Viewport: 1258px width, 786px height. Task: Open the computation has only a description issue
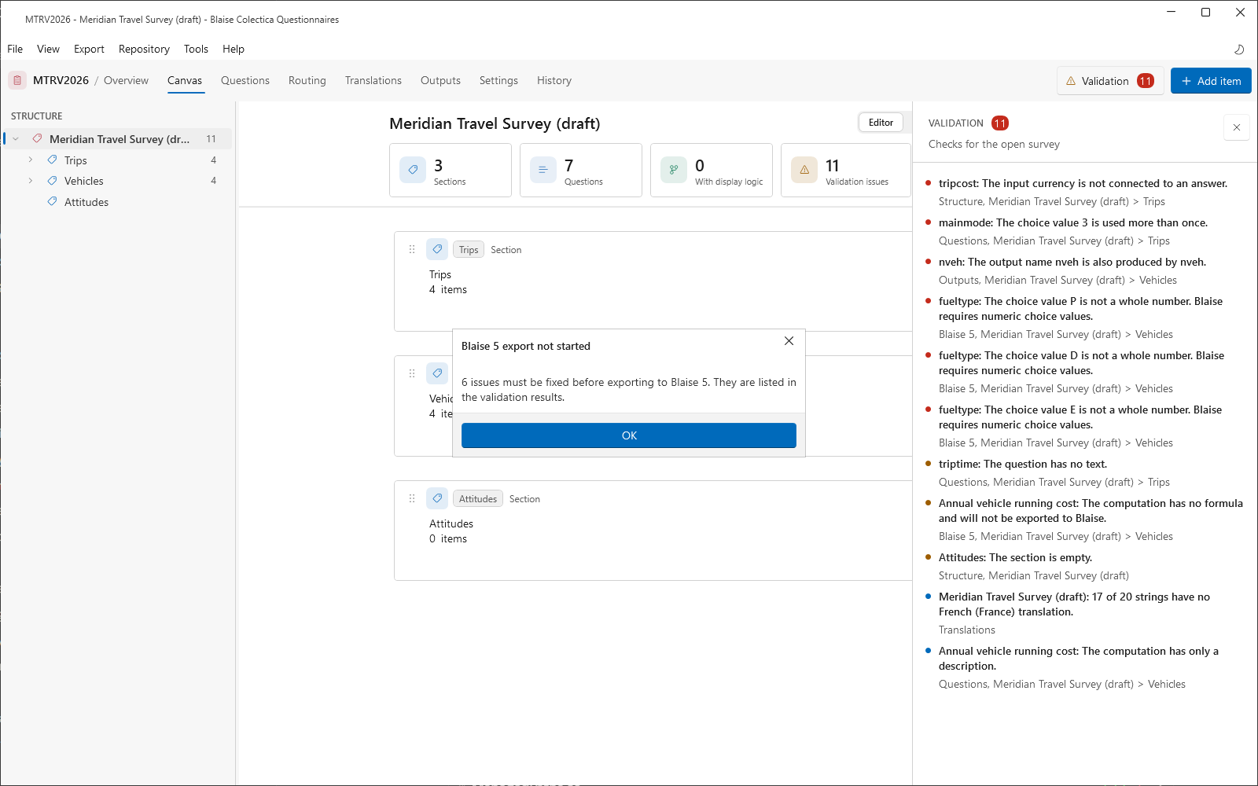click(x=1085, y=667)
